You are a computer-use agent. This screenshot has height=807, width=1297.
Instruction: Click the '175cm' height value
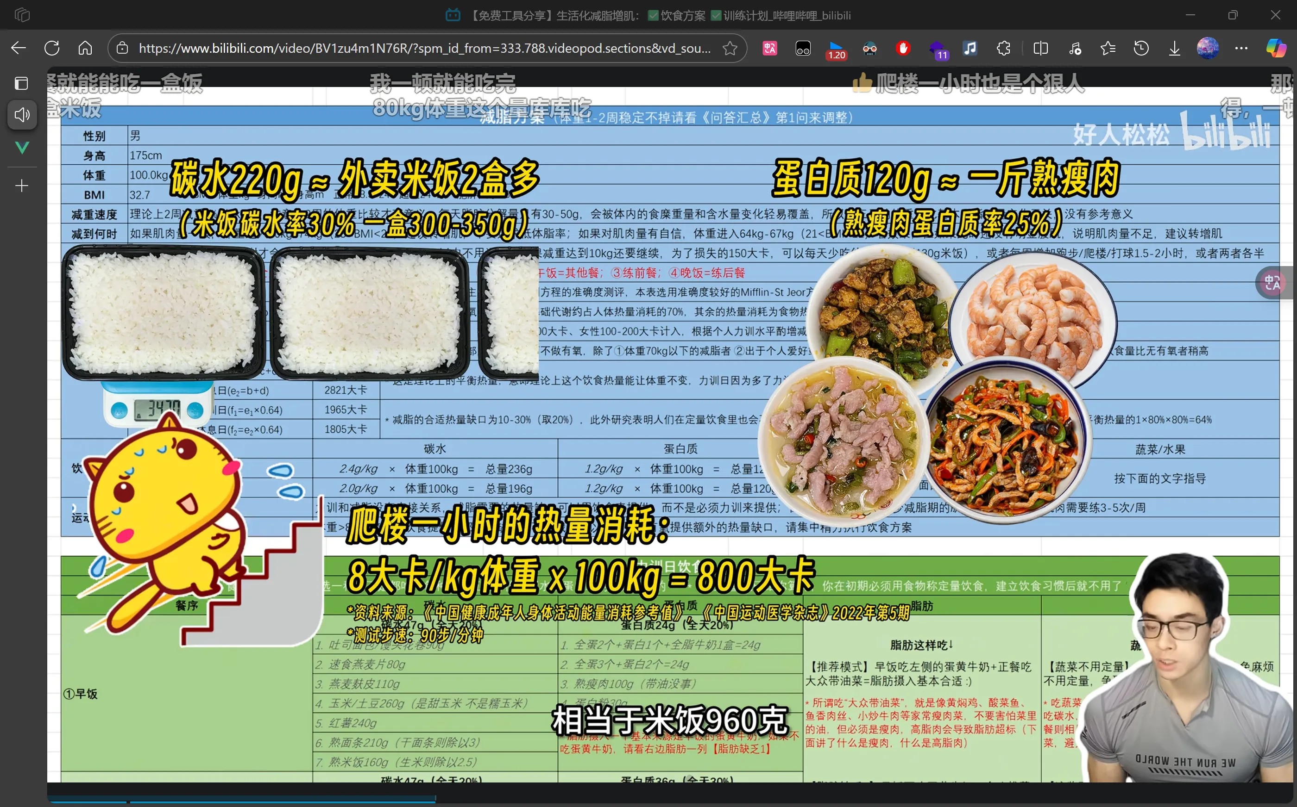146,155
